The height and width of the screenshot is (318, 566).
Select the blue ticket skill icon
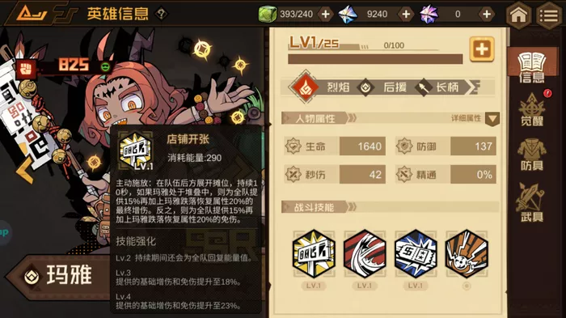click(416, 254)
